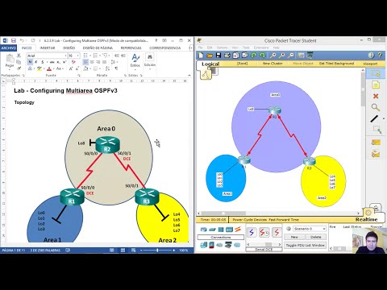Click Packet Tracer info (i) icon
The width and height of the screenshot is (387, 290).
click(x=371, y=56)
